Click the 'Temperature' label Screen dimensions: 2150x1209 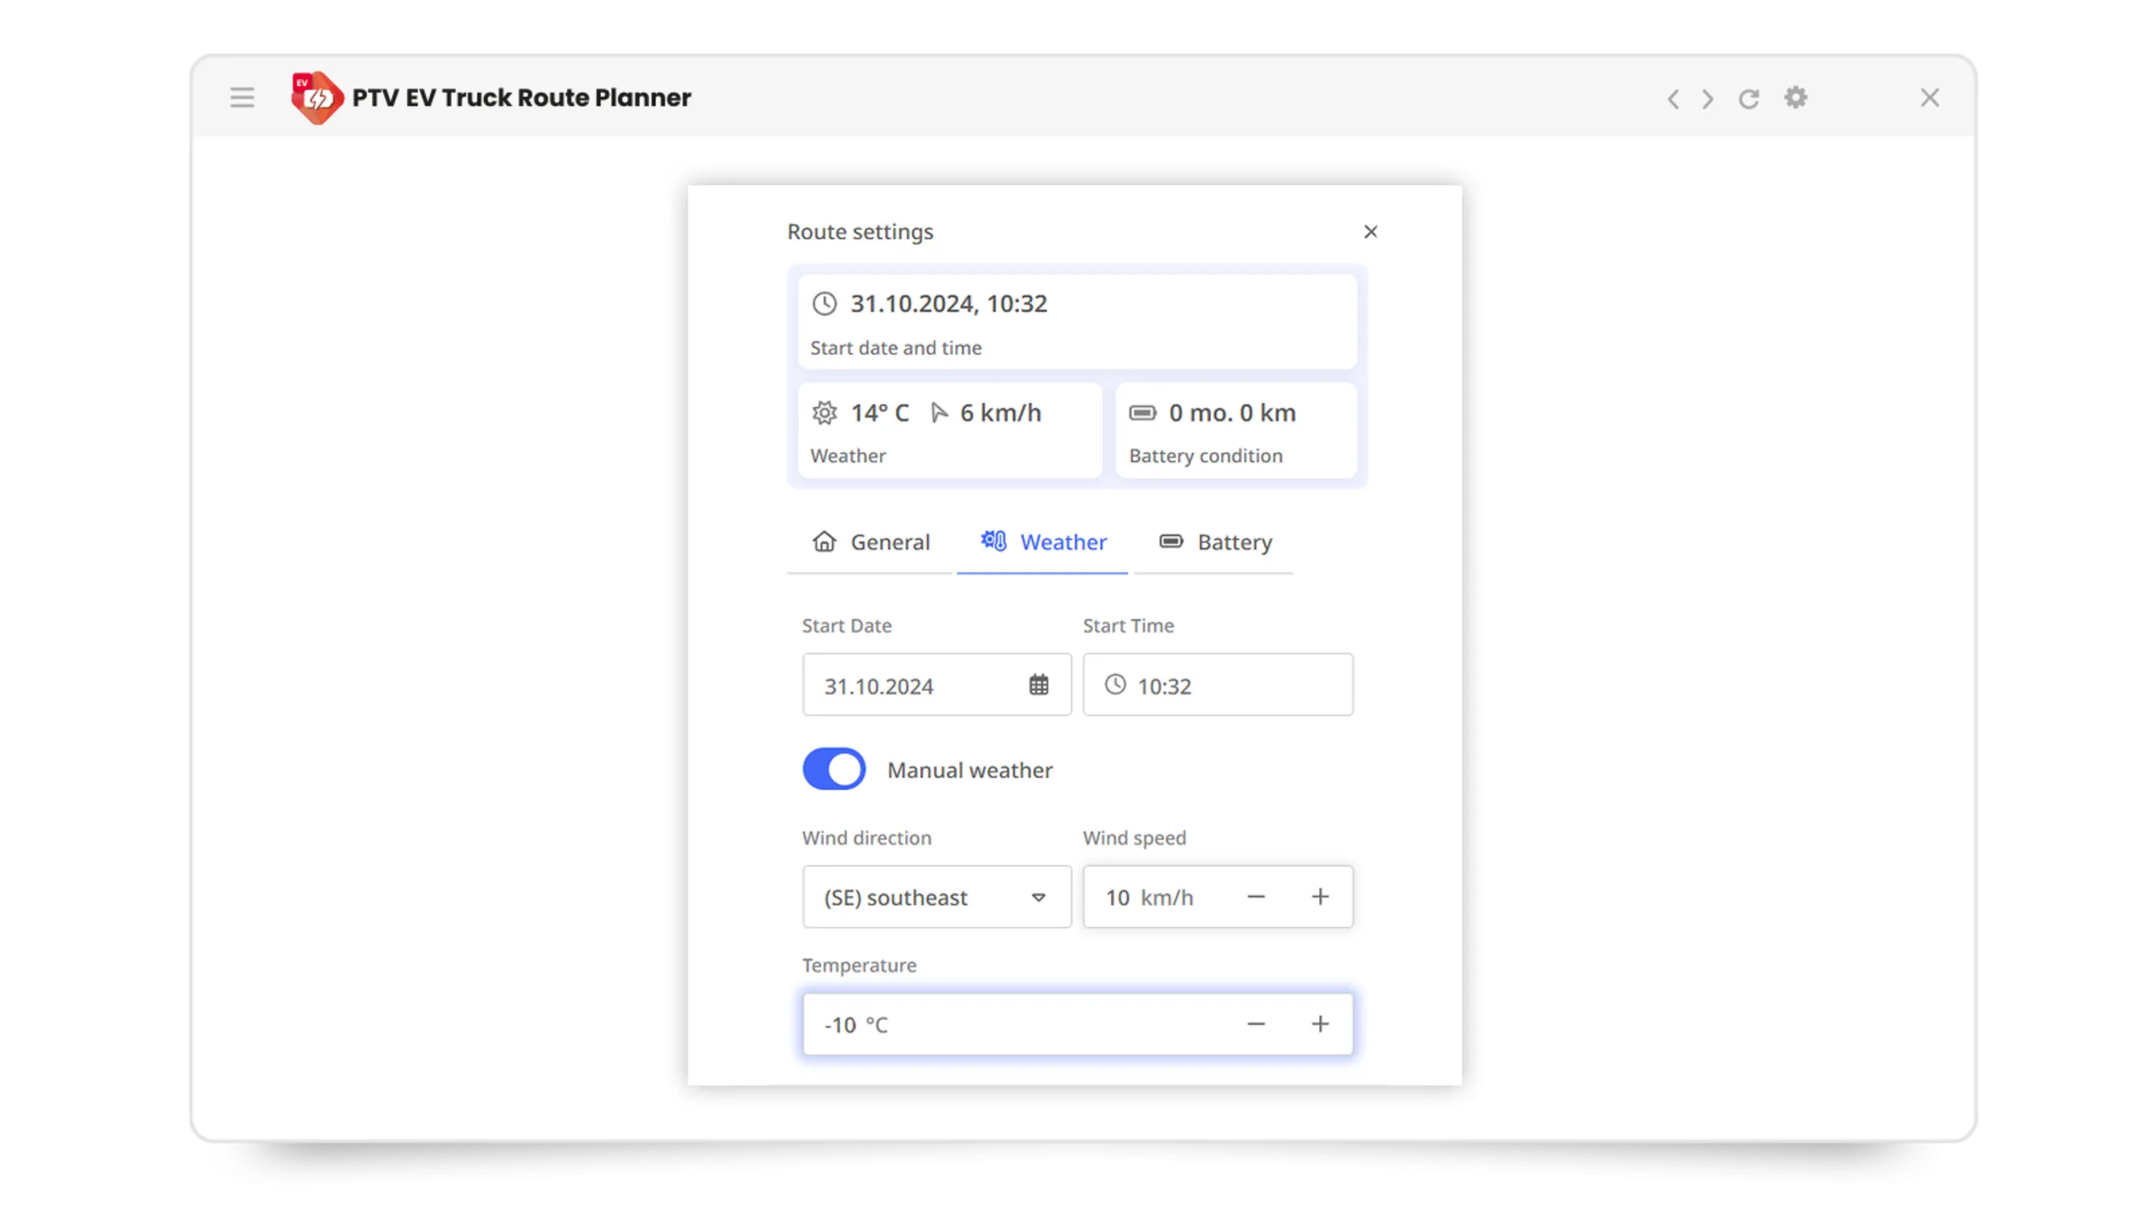tap(859, 966)
